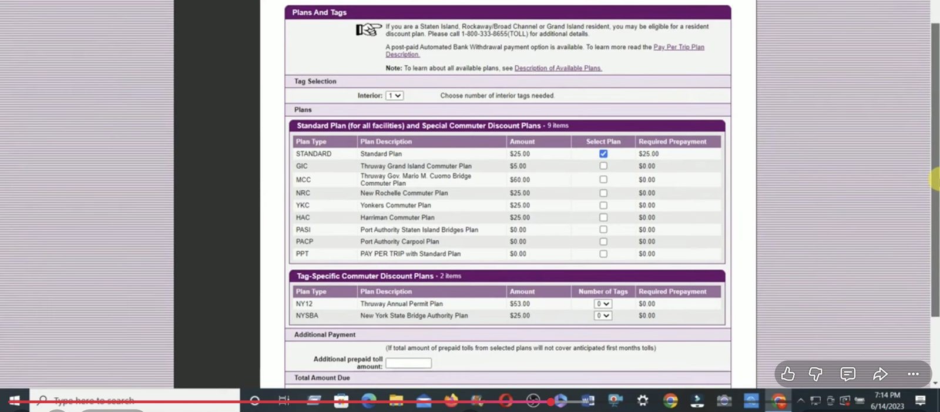Launch Opera browser from the taskbar
The image size is (940, 412).
(506, 401)
